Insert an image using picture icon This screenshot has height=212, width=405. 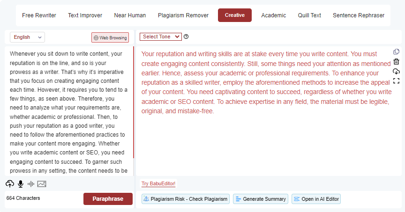point(42,183)
